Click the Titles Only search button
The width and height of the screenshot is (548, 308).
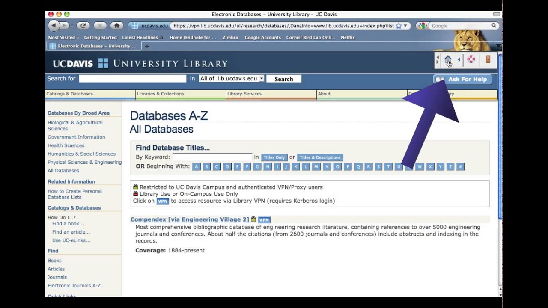point(274,157)
